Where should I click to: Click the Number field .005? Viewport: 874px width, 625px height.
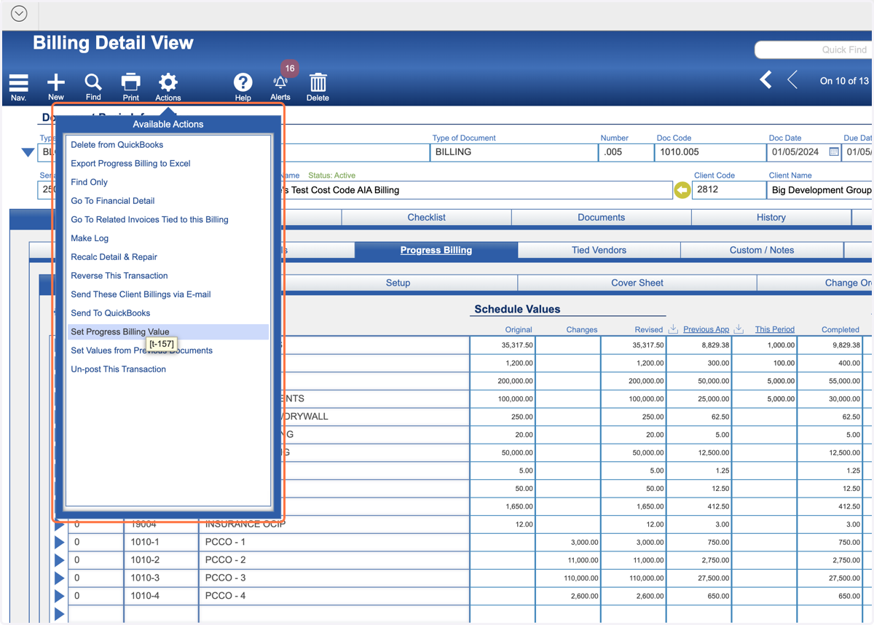click(x=626, y=152)
